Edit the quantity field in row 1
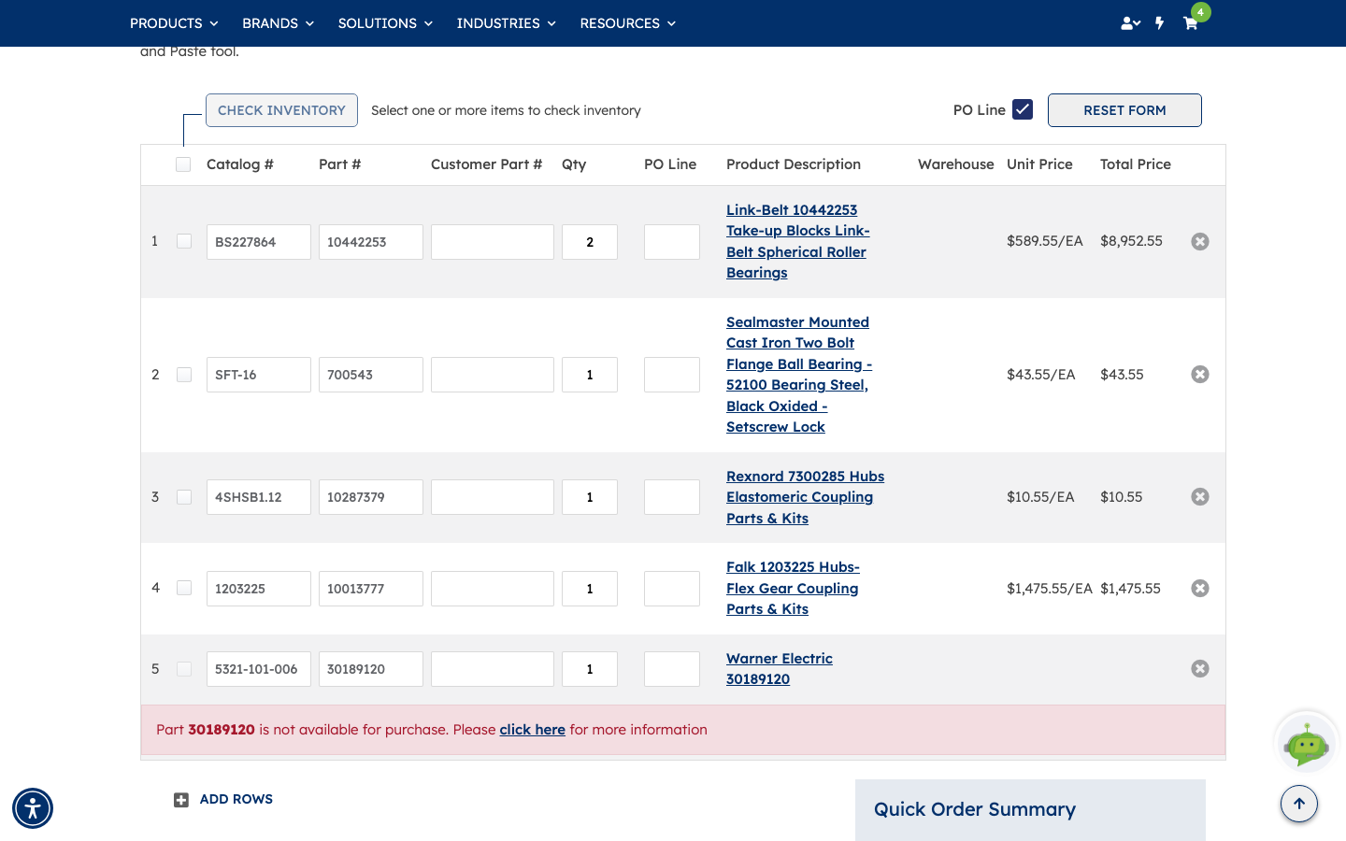 [x=590, y=242]
